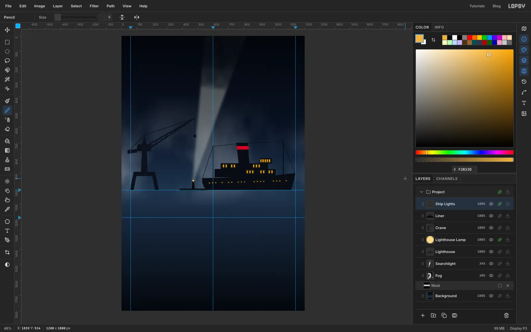Hide the Searchlight layer

tap(491, 264)
